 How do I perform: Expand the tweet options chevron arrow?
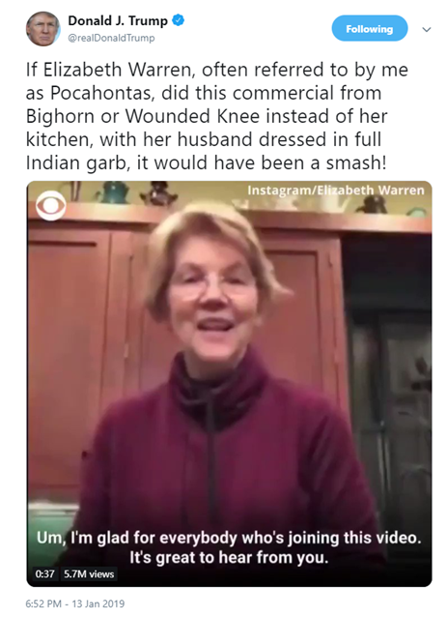(427, 29)
